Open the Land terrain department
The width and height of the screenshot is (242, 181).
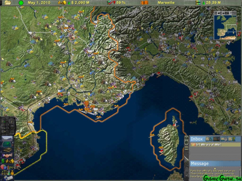point(7,138)
